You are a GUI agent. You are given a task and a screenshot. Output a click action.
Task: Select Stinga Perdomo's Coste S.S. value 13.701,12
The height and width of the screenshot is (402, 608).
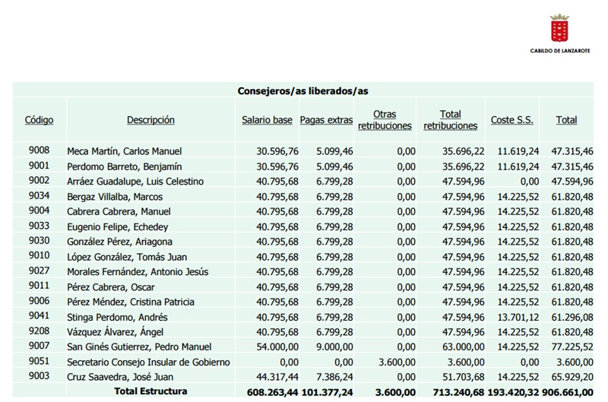(513, 318)
